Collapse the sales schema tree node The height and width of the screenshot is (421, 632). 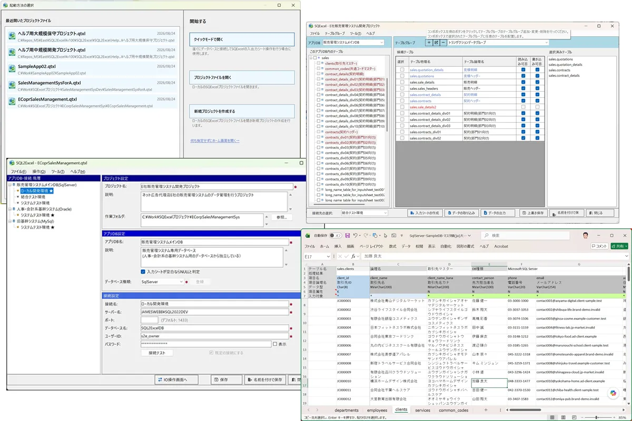click(311, 58)
